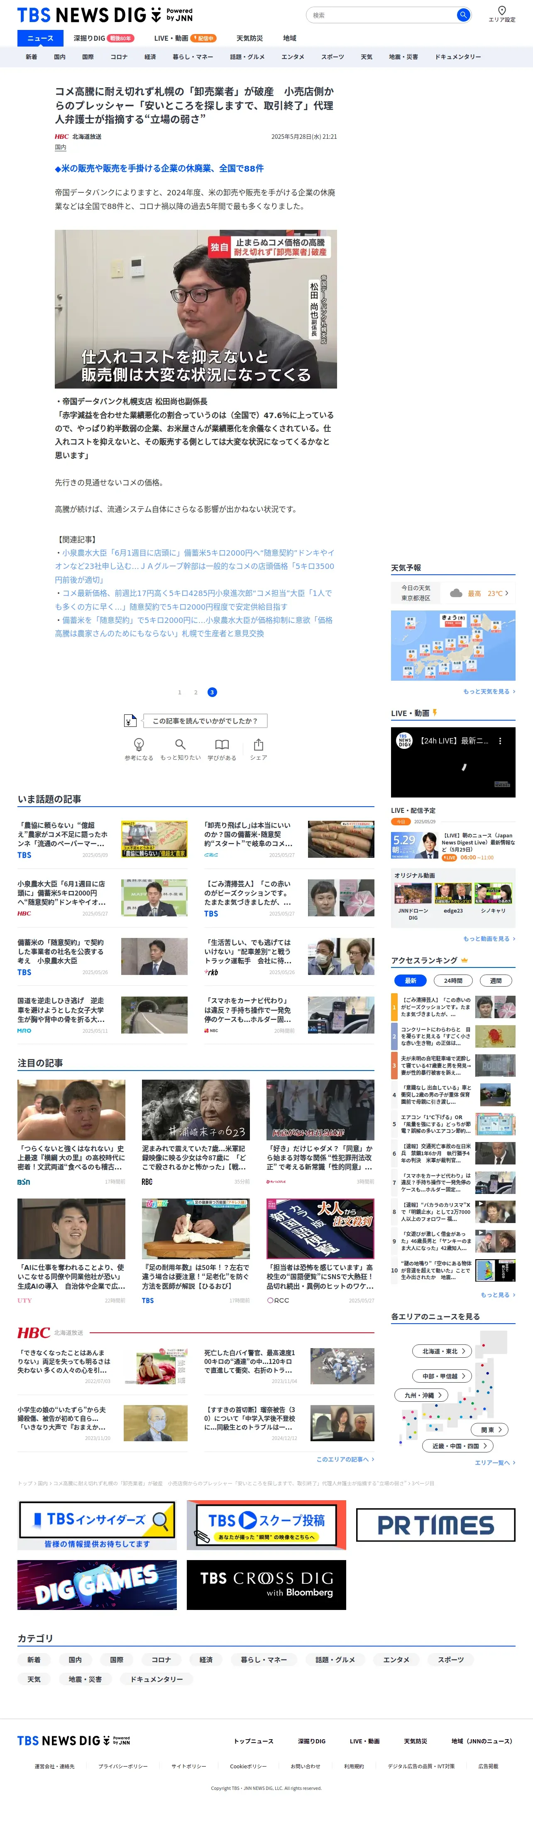Open the ドキュメンタリー submenu item

458,57
